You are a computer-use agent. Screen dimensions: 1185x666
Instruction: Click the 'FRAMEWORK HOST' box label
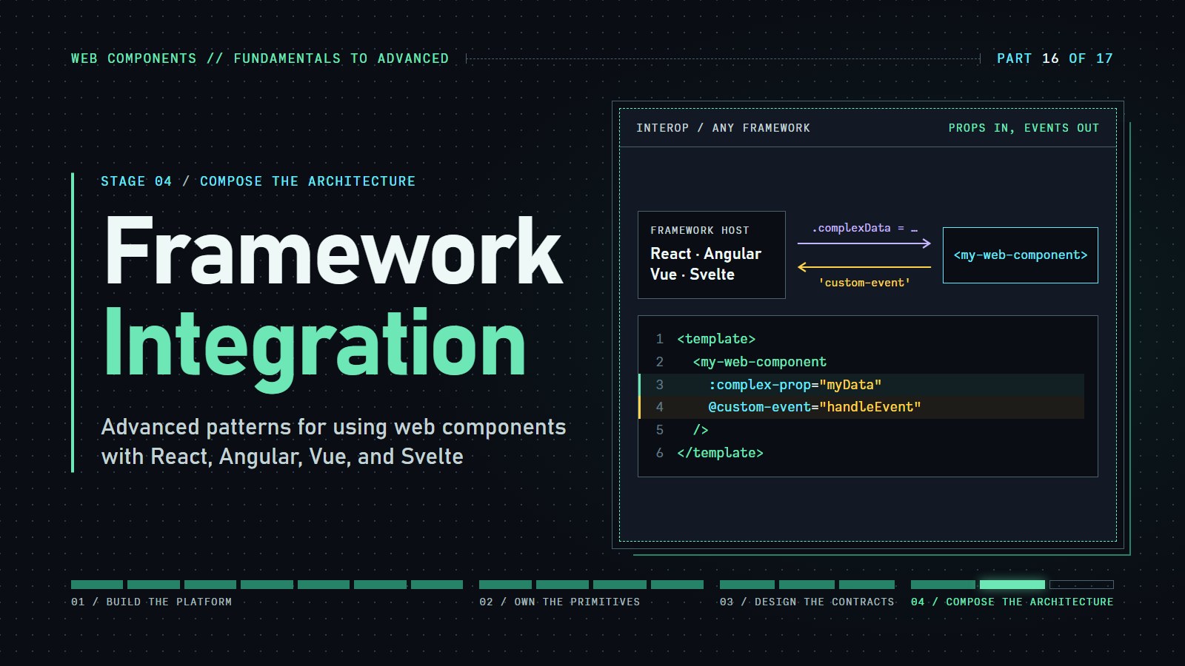700,230
